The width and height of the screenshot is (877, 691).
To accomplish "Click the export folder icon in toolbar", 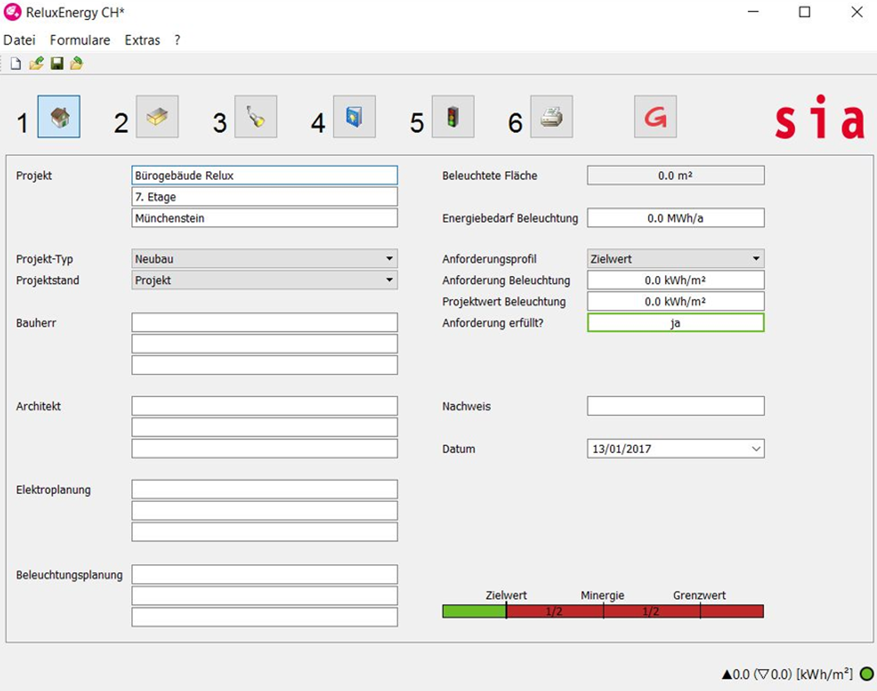I will [77, 63].
